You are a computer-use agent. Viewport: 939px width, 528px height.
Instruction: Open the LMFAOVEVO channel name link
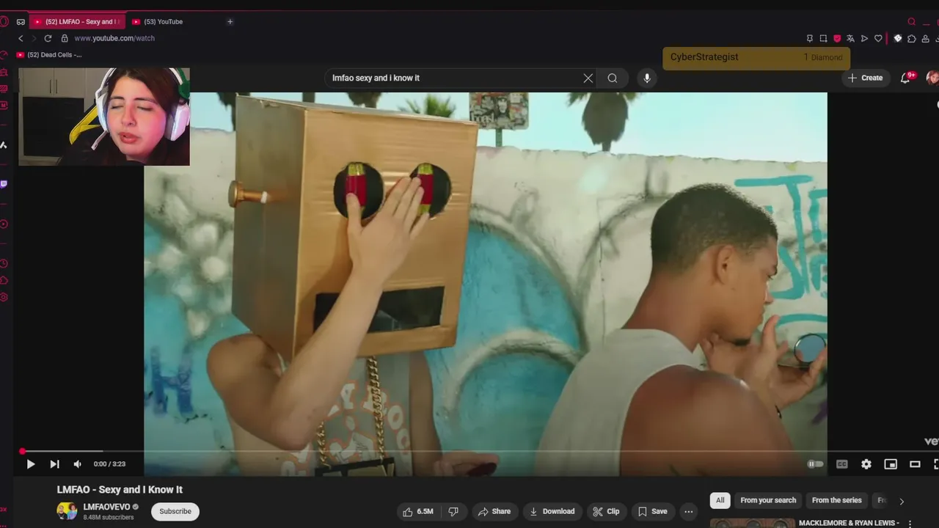(106, 507)
